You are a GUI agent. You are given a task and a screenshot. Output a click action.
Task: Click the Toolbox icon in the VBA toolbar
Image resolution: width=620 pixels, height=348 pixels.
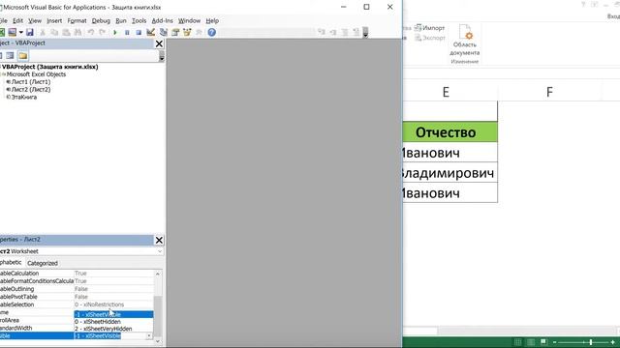(x=199, y=32)
